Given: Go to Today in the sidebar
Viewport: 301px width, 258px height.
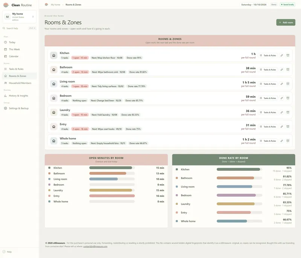Looking at the screenshot, I should tap(20, 42).
